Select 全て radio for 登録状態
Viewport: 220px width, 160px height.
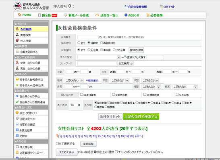click(x=79, y=42)
